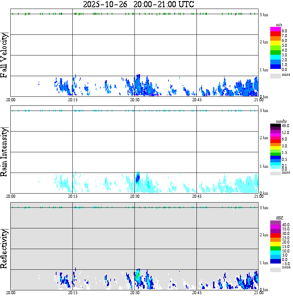293x299 pixels.
Task: Select the cyan swatch in m/s legend
Action: point(275,57)
